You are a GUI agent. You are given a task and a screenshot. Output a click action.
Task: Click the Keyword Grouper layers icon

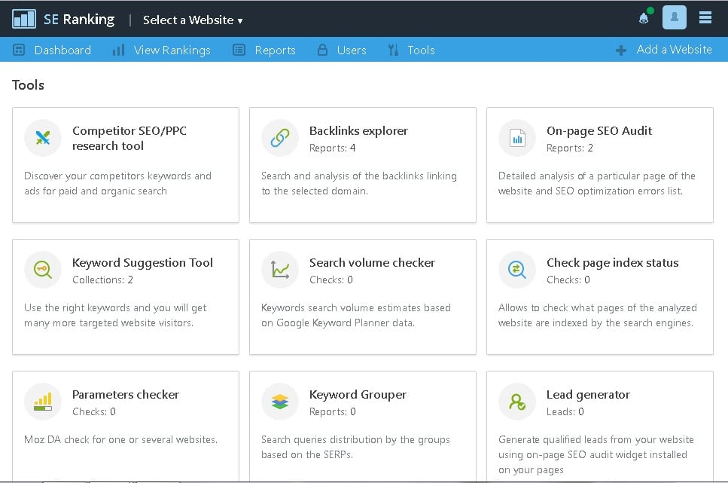point(280,402)
